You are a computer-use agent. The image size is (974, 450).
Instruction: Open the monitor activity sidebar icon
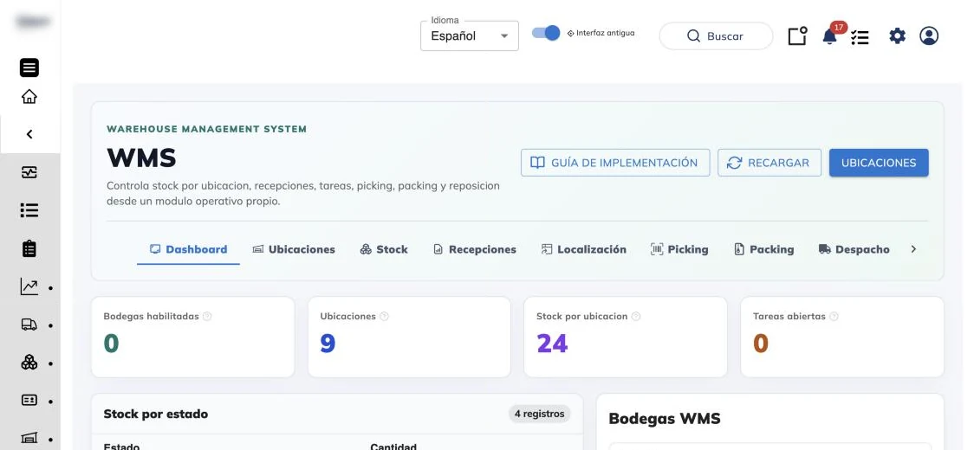(29, 172)
